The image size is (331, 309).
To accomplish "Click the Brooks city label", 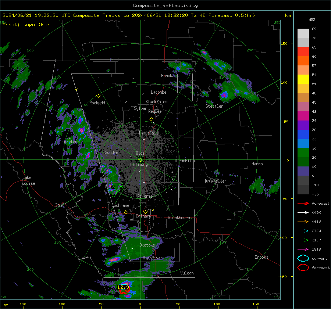I will coord(261,257).
